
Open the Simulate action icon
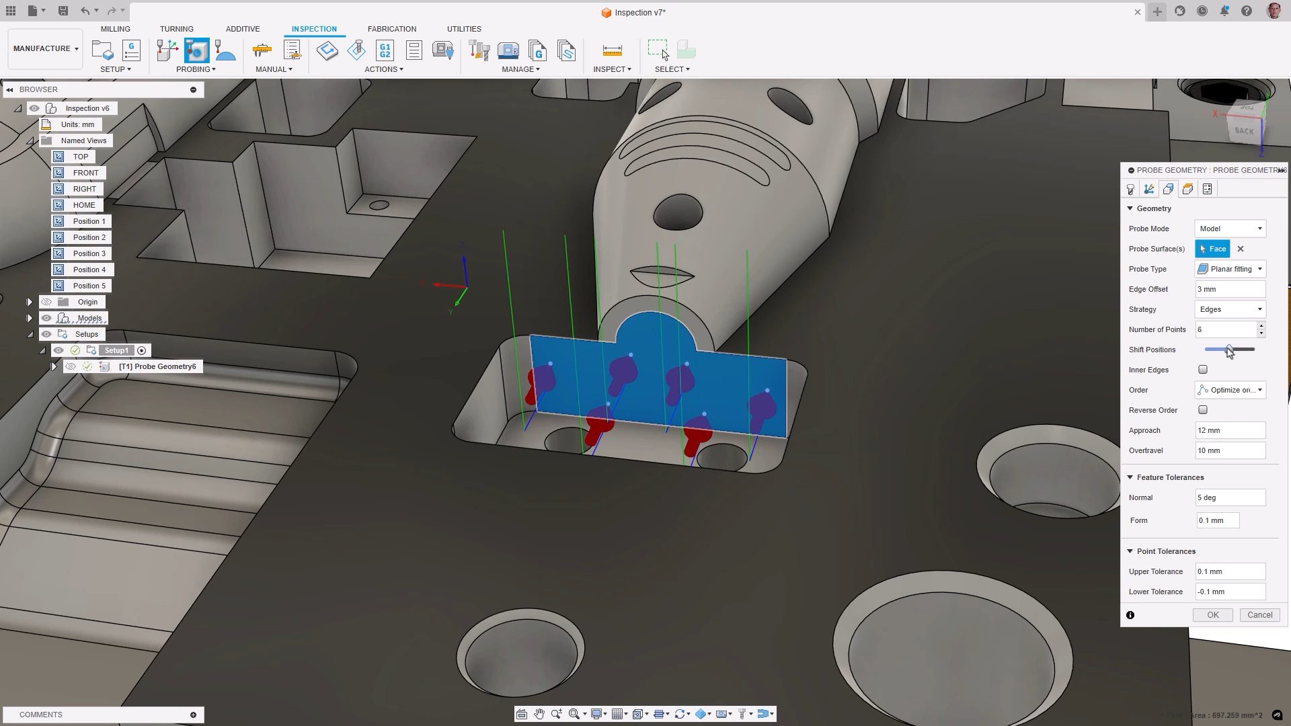click(x=327, y=50)
